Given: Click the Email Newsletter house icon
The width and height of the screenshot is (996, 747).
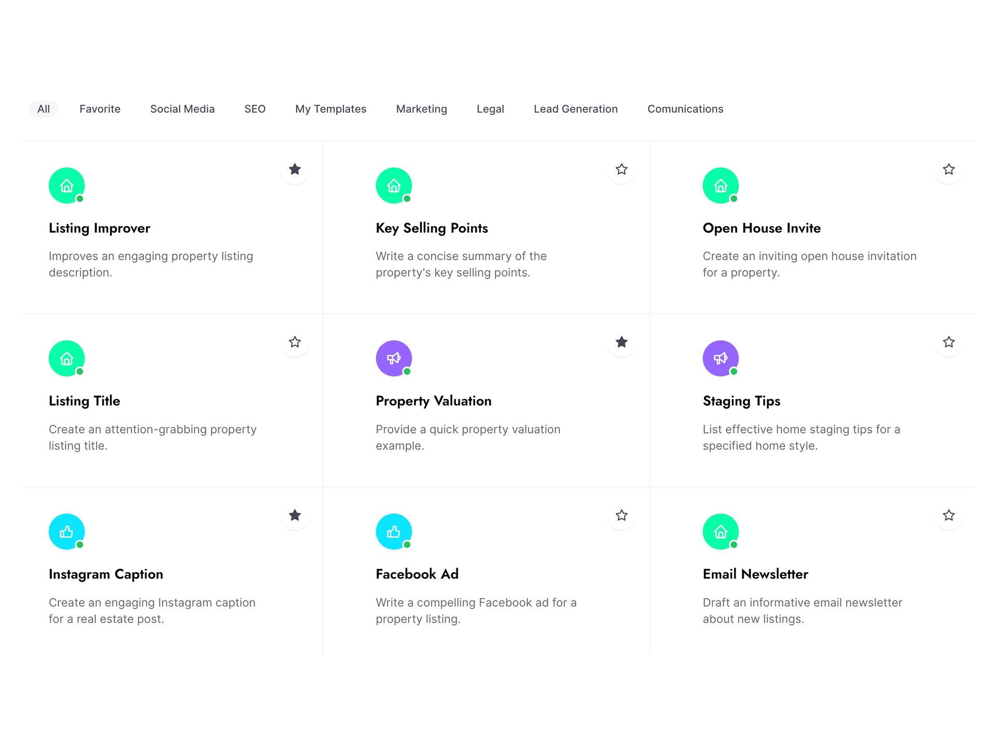Looking at the screenshot, I should (x=721, y=531).
